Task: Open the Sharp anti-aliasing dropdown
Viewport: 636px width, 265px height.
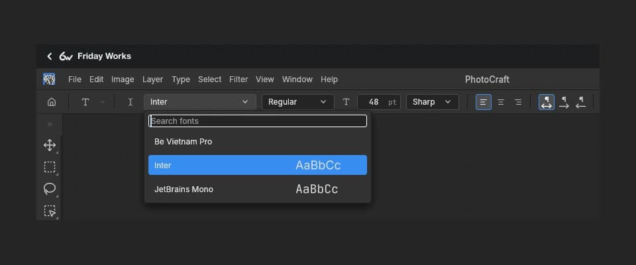Action: (433, 102)
